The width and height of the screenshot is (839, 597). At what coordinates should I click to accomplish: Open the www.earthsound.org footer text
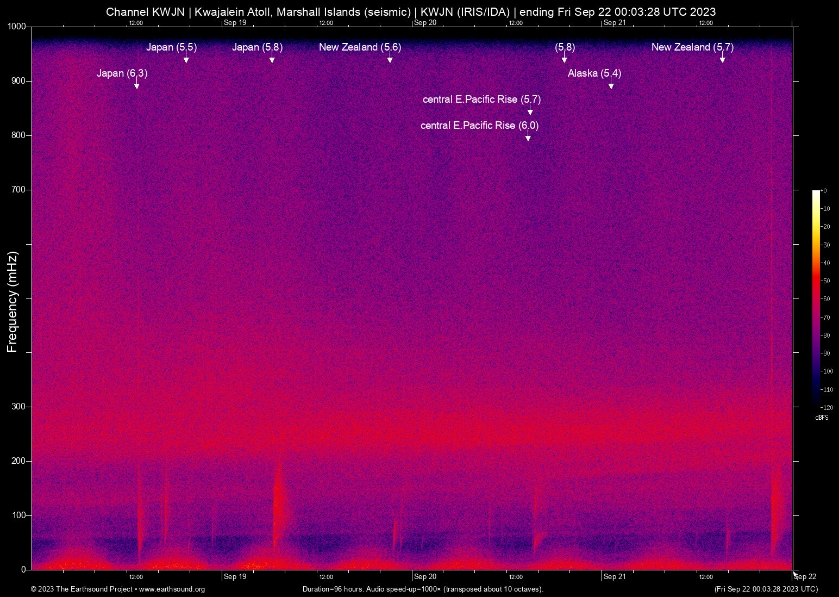[172, 589]
